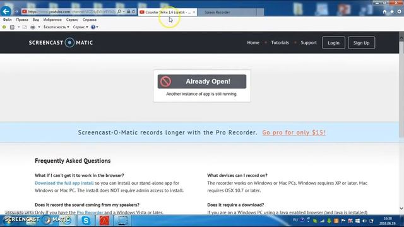Click the 'Already Open!' banner
The height and width of the screenshot is (227, 404).
(202, 81)
